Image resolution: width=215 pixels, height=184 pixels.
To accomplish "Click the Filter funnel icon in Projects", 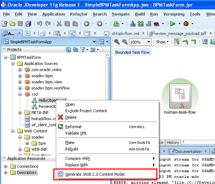I will (83, 49).
